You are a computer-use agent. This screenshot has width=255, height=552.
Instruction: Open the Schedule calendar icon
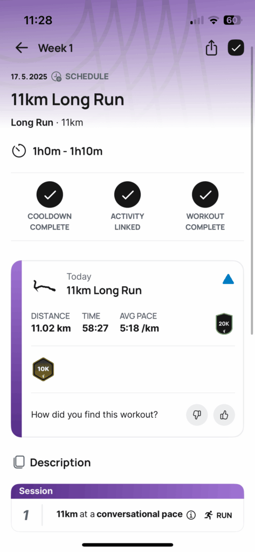point(57,77)
